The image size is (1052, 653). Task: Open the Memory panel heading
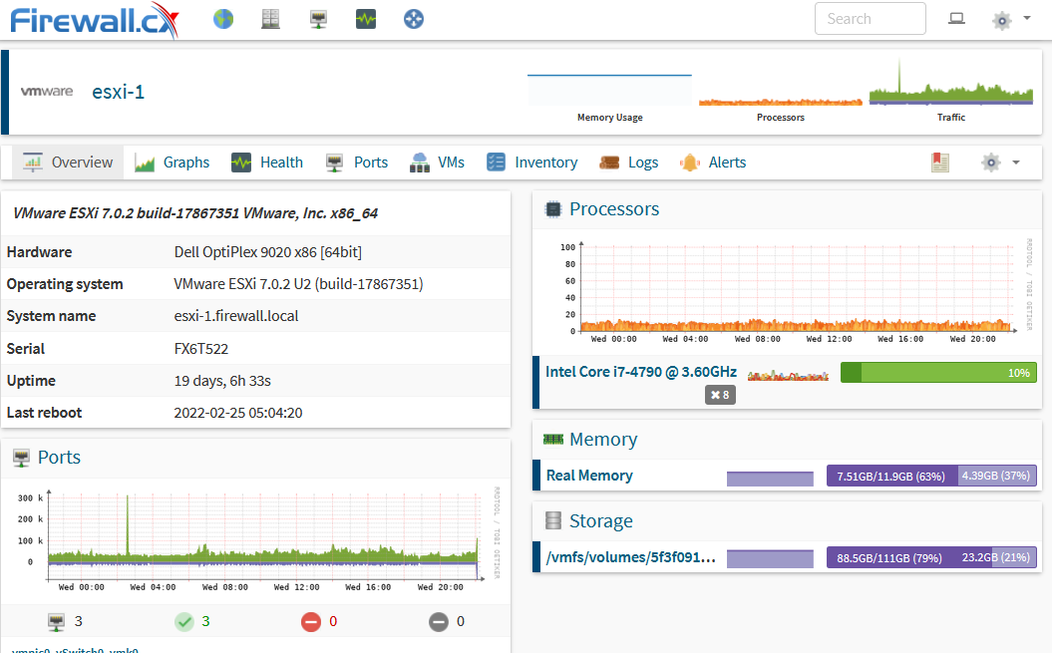point(603,440)
